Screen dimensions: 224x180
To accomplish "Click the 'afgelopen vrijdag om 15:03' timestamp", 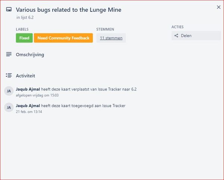I will click(37, 95).
